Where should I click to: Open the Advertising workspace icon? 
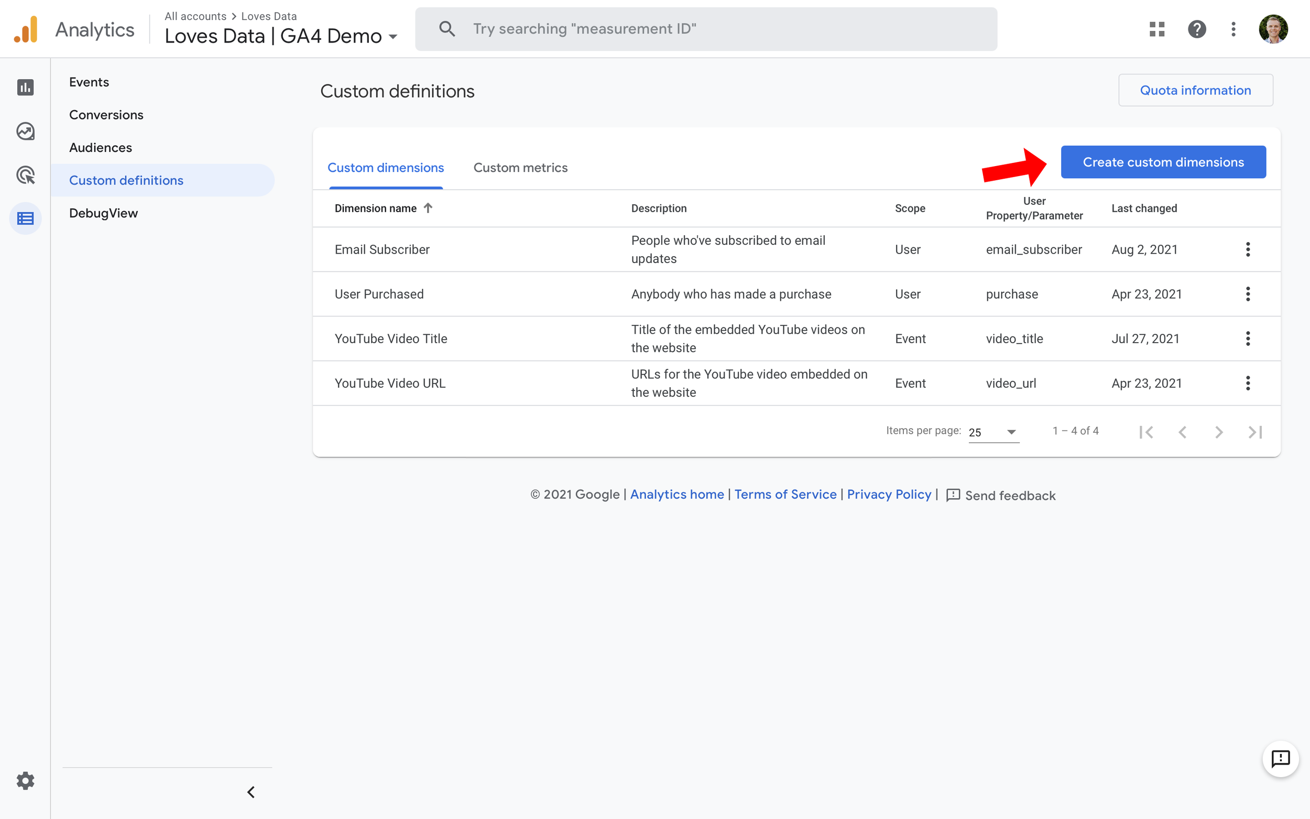click(x=26, y=175)
